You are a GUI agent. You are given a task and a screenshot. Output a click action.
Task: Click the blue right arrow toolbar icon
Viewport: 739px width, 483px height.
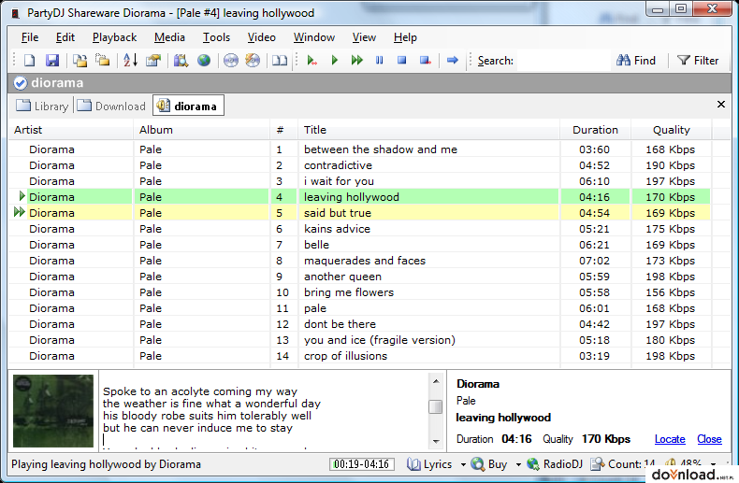[453, 60]
